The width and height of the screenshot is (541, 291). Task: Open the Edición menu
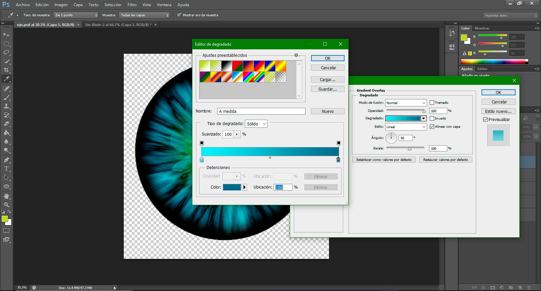42,5
